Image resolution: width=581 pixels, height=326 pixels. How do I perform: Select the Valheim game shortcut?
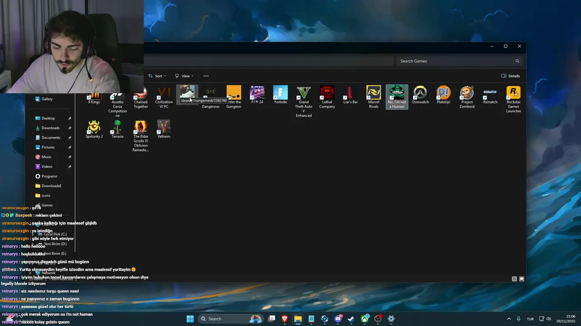point(164,129)
